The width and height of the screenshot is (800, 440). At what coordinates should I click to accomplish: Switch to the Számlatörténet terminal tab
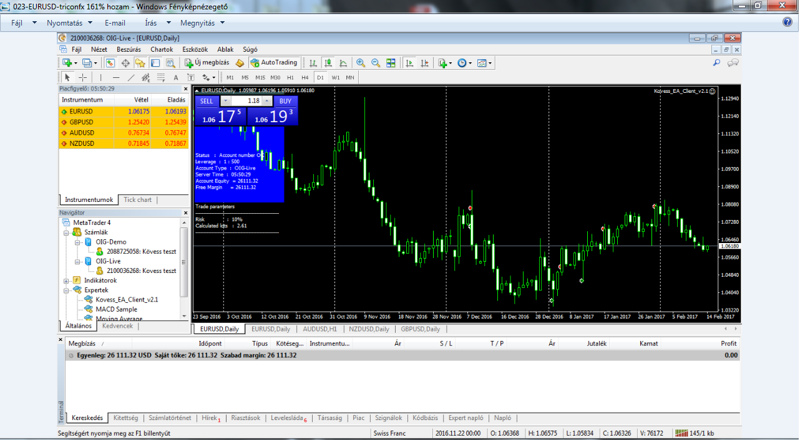click(170, 418)
